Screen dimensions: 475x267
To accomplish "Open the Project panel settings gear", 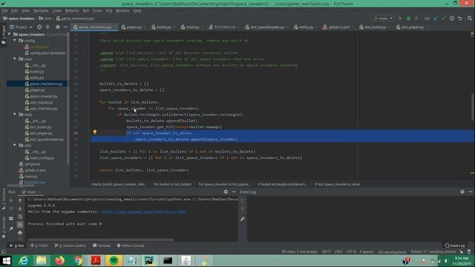I will click(x=58, y=27).
